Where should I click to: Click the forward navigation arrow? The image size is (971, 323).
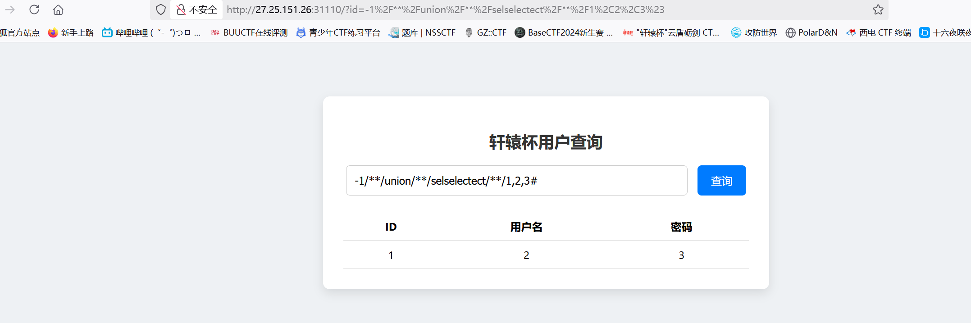(x=10, y=9)
